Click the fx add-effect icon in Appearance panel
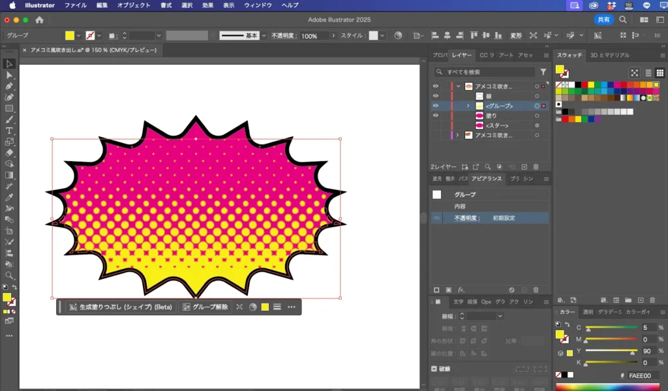This screenshot has height=391, width=668. 461,290
